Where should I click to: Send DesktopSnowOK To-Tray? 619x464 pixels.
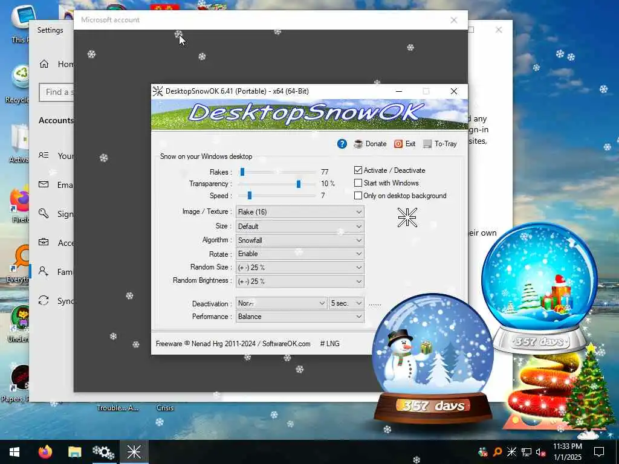point(440,144)
